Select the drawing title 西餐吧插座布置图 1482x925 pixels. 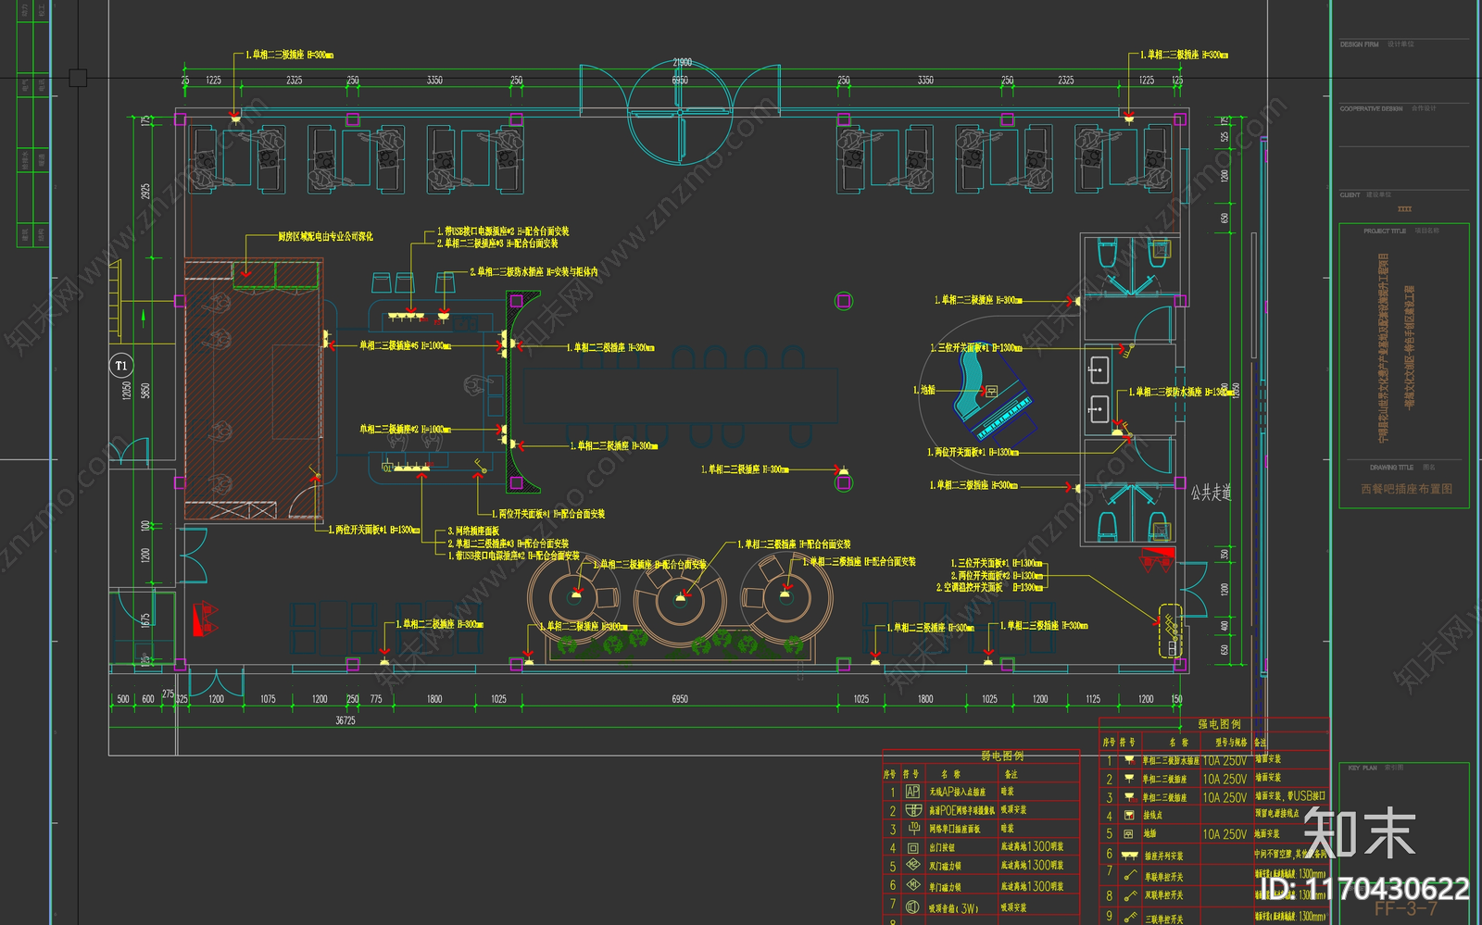pos(1406,489)
